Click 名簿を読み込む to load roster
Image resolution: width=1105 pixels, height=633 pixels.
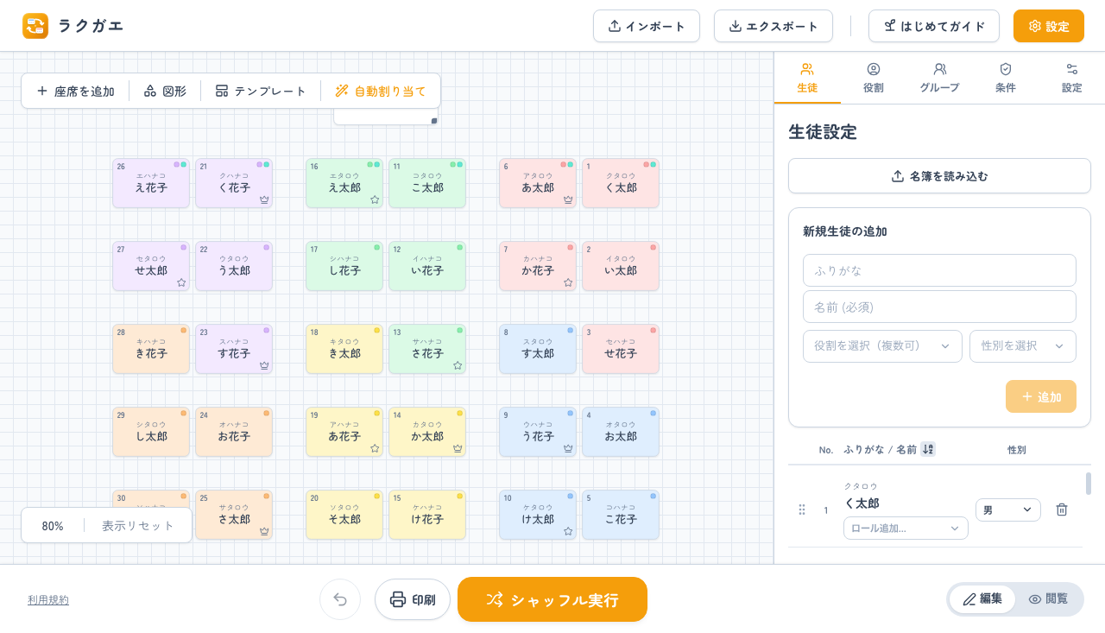(x=939, y=176)
